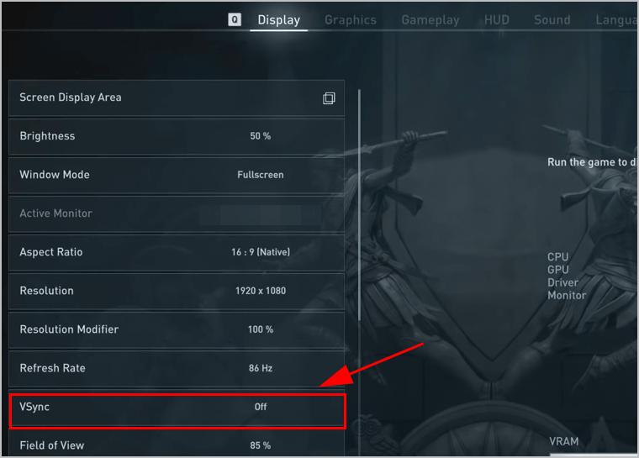Switch to the Graphics tab

(x=351, y=20)
